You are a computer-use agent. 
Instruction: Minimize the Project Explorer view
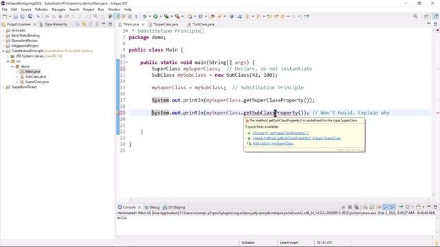pyautogui.click(x=104, y=24)
